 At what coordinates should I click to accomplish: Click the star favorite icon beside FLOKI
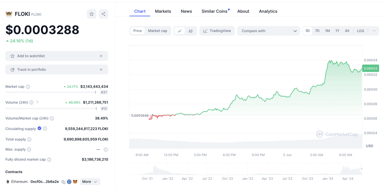92,14
